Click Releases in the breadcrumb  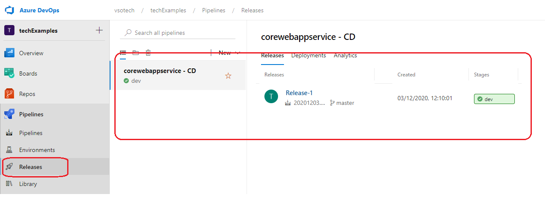pyautogui.click(x=253, y=10)
